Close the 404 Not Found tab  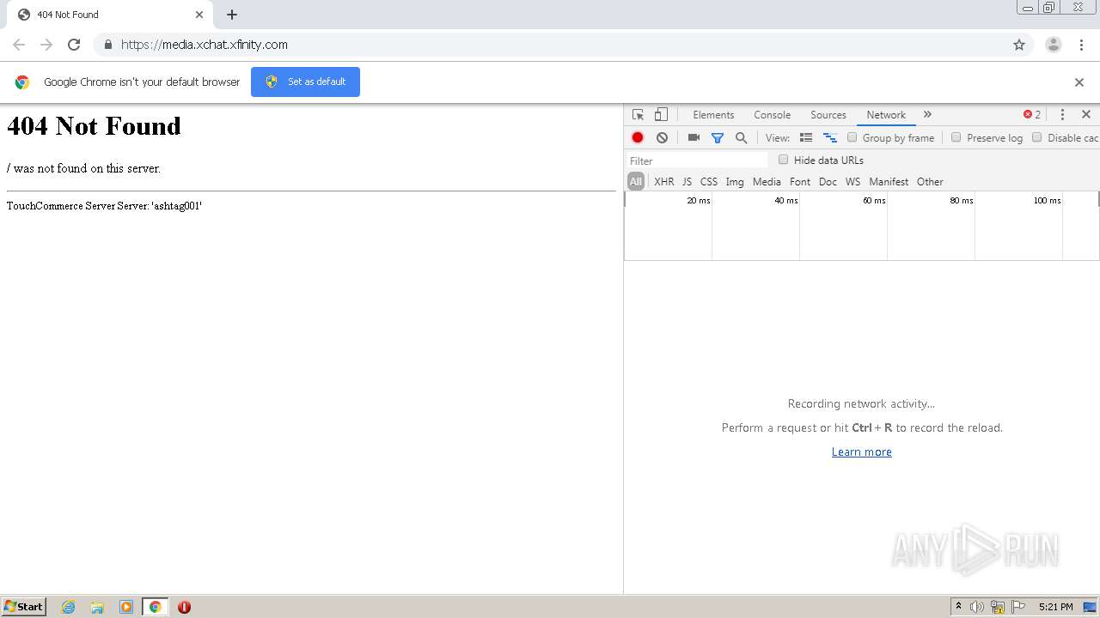point(199,15)
